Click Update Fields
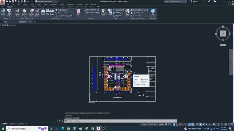The width and height of the screenshot is (234, 131). pos(118,10)
